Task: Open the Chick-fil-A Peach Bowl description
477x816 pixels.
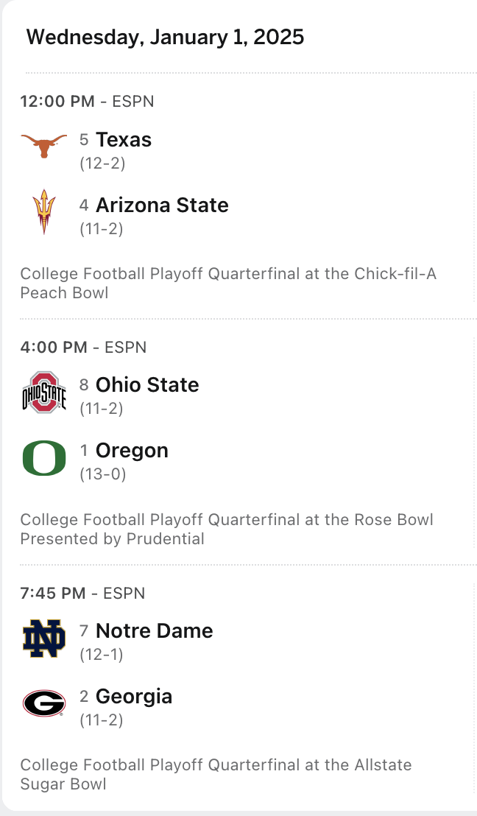Action: tap(228, 284)
